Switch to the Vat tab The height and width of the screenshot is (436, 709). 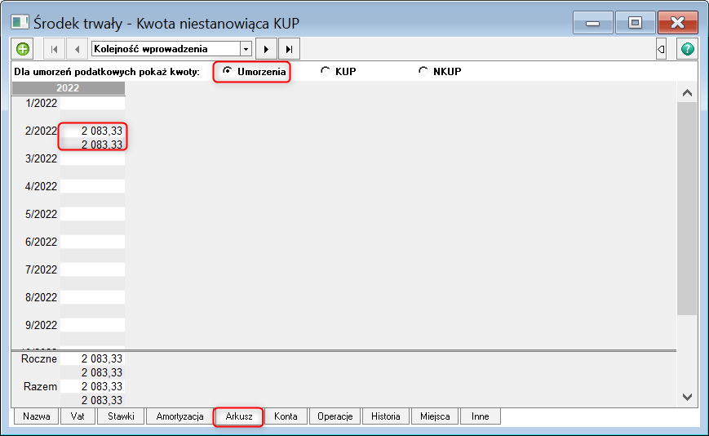point(78,416)
